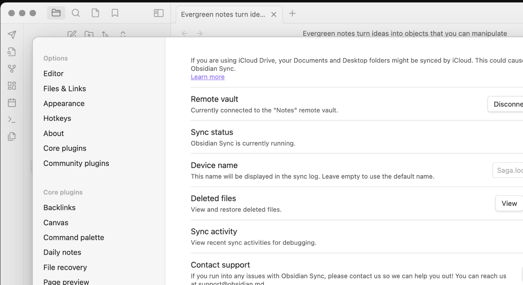Toggle the left sidebar panel icon

[159, 13]
